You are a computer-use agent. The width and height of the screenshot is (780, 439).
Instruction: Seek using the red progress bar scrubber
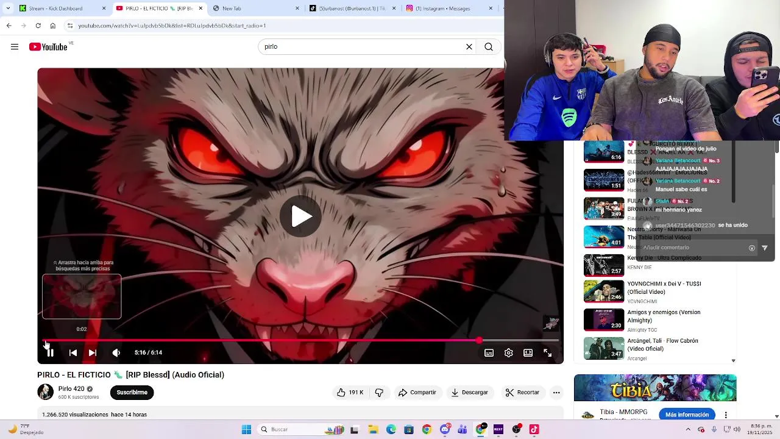coord(479,340)
